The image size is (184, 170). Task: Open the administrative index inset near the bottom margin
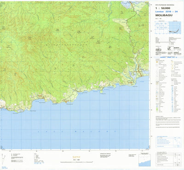(144, 160)
